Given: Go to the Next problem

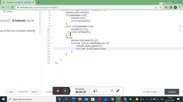Looking at the screenshot, I should tap(35, 92).
